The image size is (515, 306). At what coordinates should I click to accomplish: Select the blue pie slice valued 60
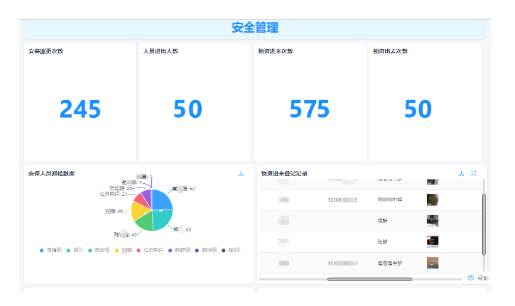(x=163, y=200)
